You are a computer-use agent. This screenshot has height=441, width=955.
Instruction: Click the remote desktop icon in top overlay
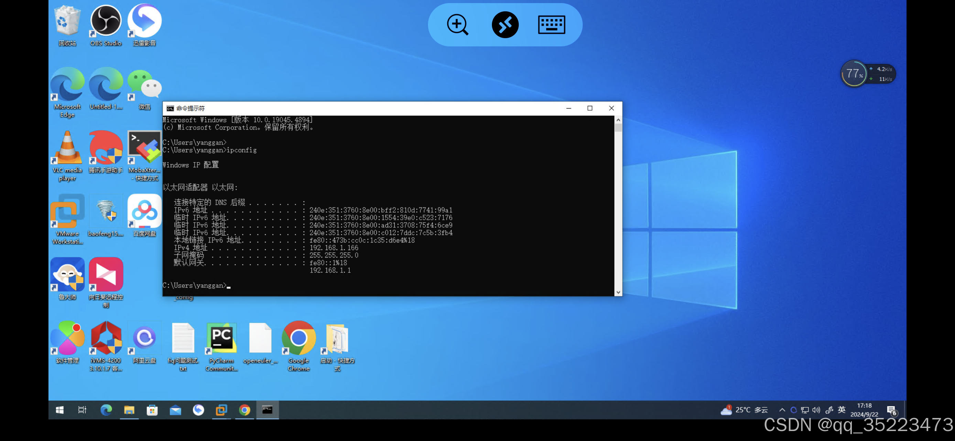click(x=505, y=25)
